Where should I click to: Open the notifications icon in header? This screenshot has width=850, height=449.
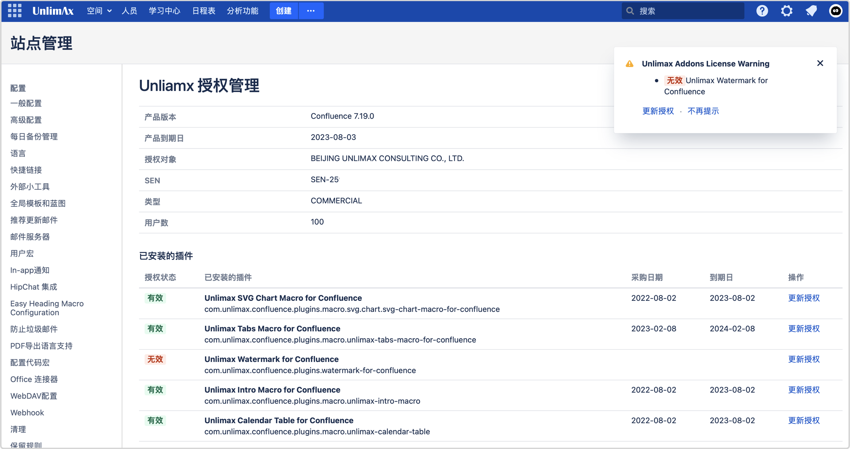[811, 11]
